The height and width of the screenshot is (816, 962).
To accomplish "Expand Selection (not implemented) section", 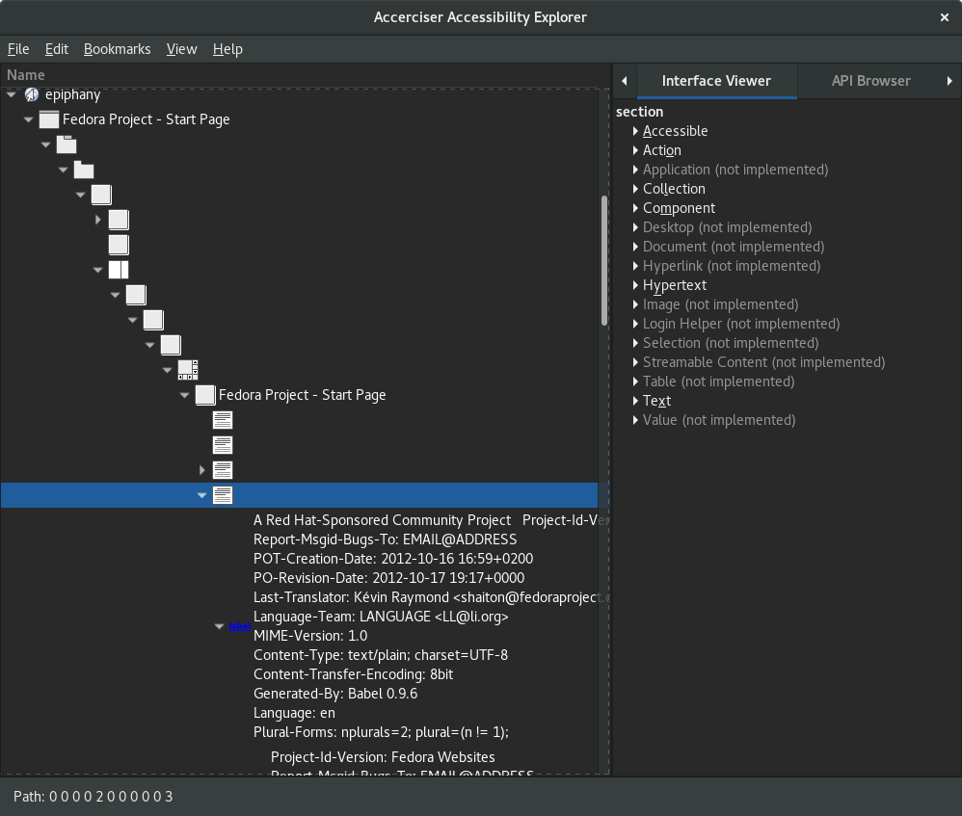I will coord(635,343).
